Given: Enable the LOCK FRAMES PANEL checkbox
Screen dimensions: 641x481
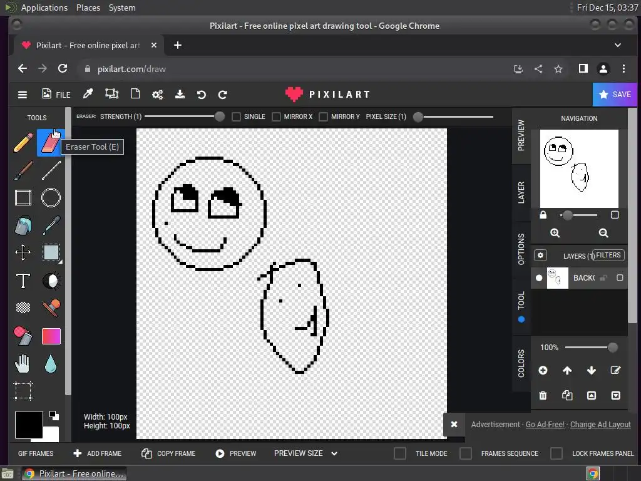Looking at the screenshot, I should pyautogui.click(x=556, y=453).
